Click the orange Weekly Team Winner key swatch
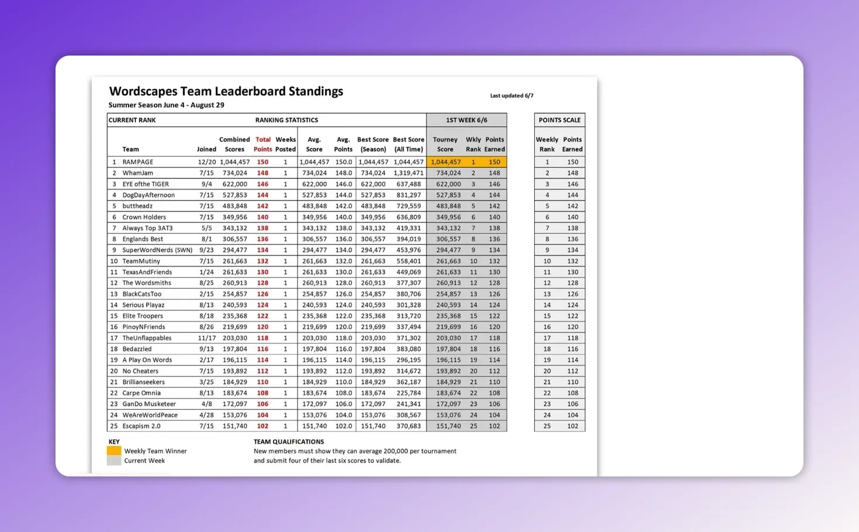 tap(114, 451)
